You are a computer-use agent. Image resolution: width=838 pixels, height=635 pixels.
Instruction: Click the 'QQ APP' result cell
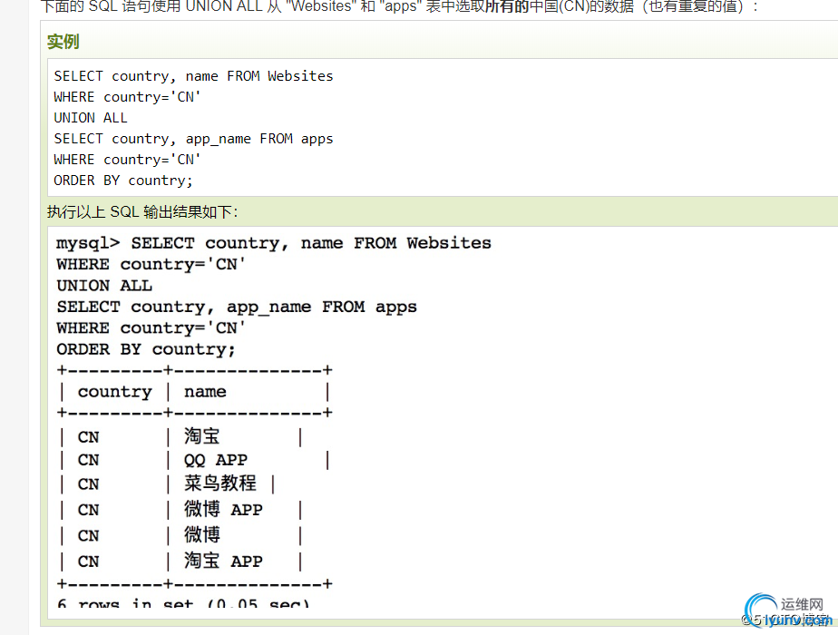(216, 460)
